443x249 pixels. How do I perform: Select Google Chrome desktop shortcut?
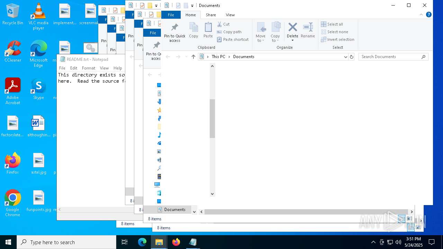tap(13, 203)
